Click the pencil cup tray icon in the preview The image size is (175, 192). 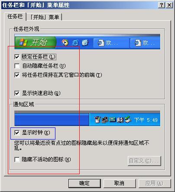coord(97,120)
